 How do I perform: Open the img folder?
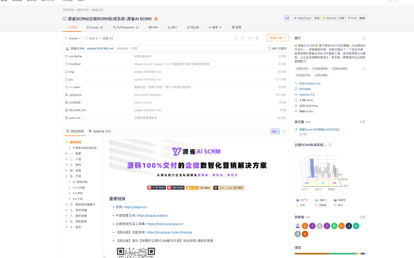click(x=71, y=72)
